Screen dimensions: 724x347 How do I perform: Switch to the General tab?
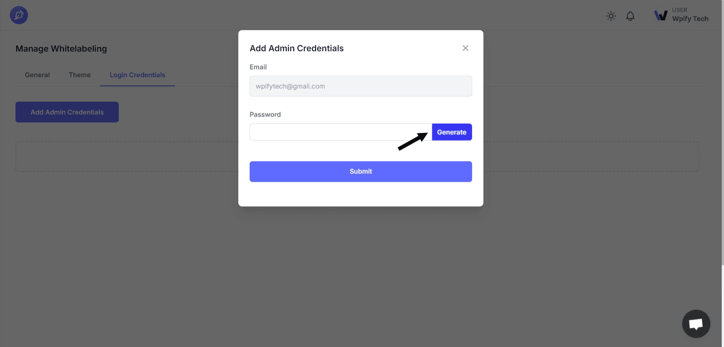point(37,75)
